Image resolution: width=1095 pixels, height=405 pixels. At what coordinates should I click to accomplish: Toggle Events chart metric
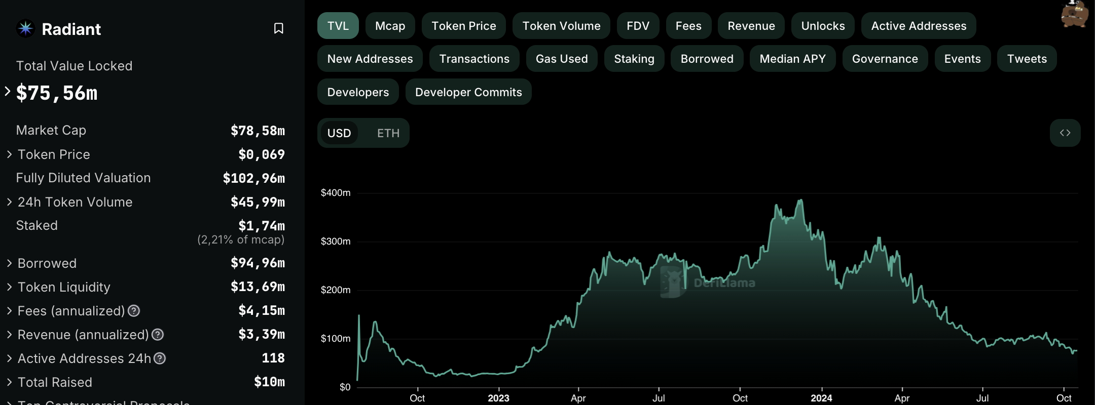click(963, 59)
